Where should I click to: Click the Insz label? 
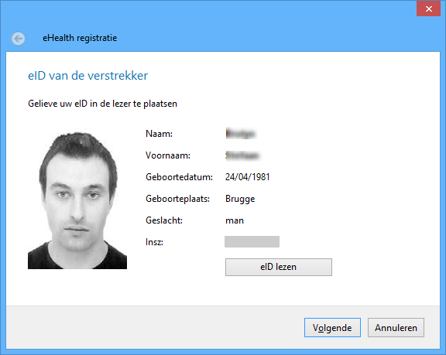click(x=154, y=242)
